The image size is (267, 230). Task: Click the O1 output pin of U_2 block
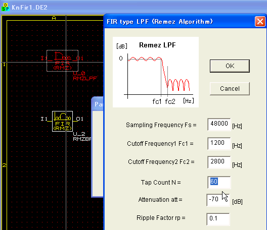(80, 119)
